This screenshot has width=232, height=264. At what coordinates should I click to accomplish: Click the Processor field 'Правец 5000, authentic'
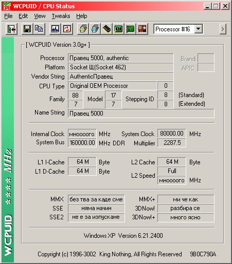(120, 58)
